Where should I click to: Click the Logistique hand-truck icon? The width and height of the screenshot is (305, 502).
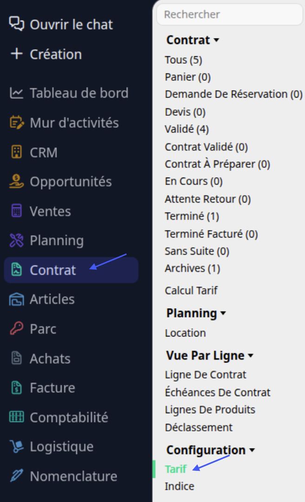coord(17,447)
